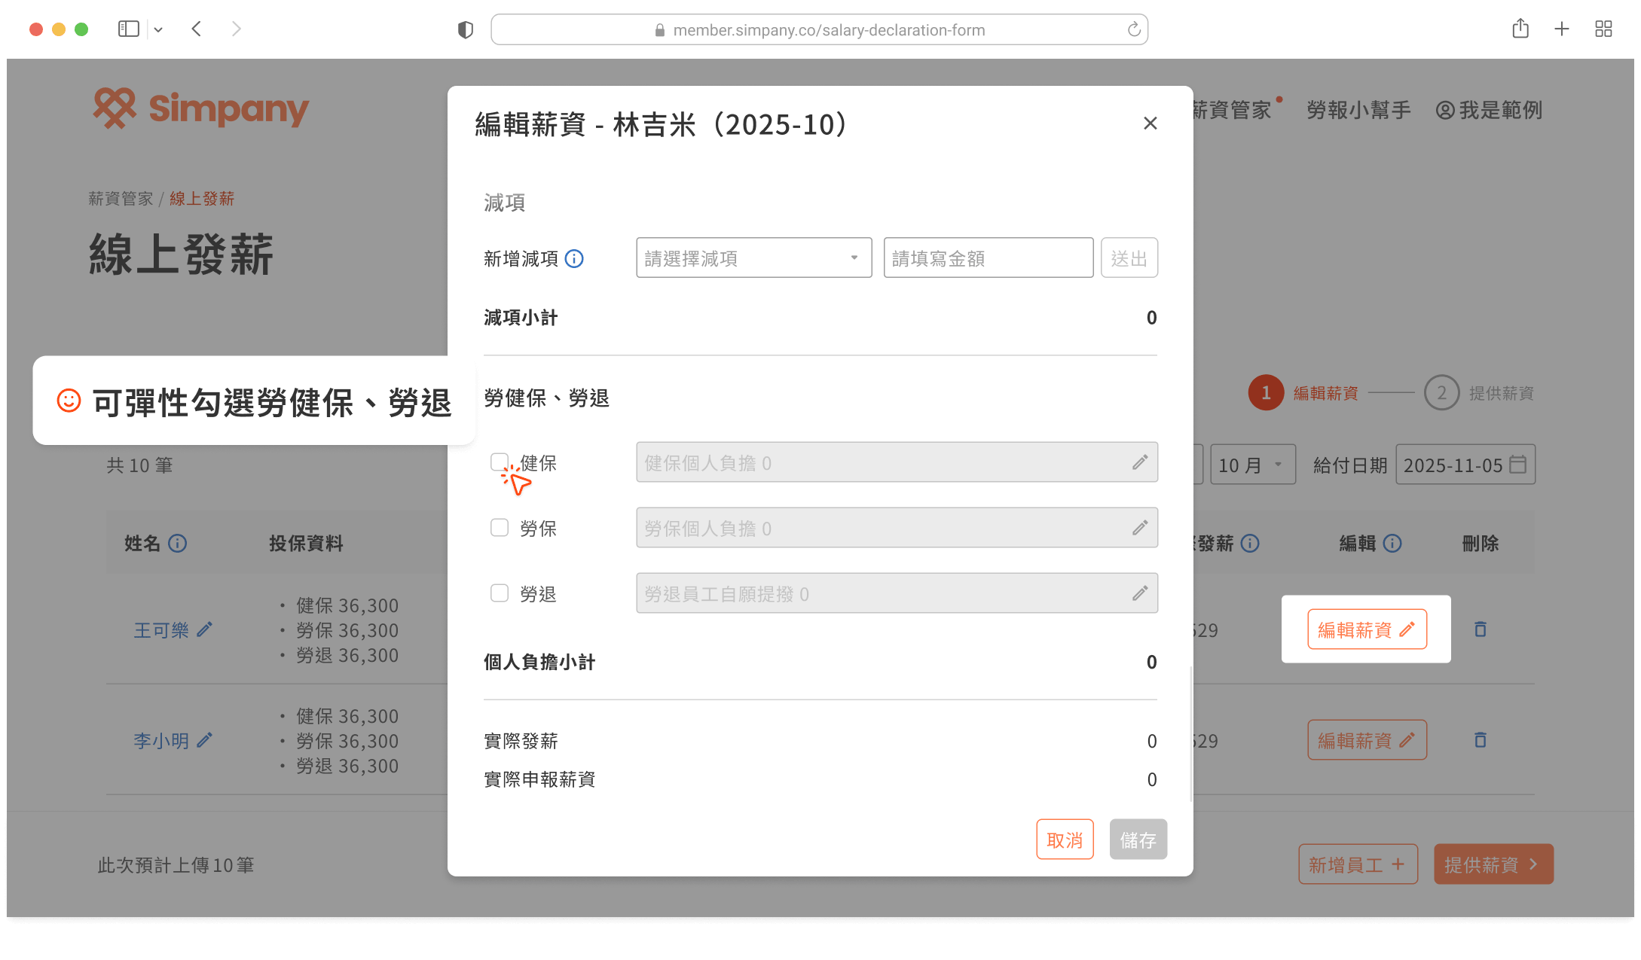Open the sidebar chevron dropdown in toolbar

point(158,29)
